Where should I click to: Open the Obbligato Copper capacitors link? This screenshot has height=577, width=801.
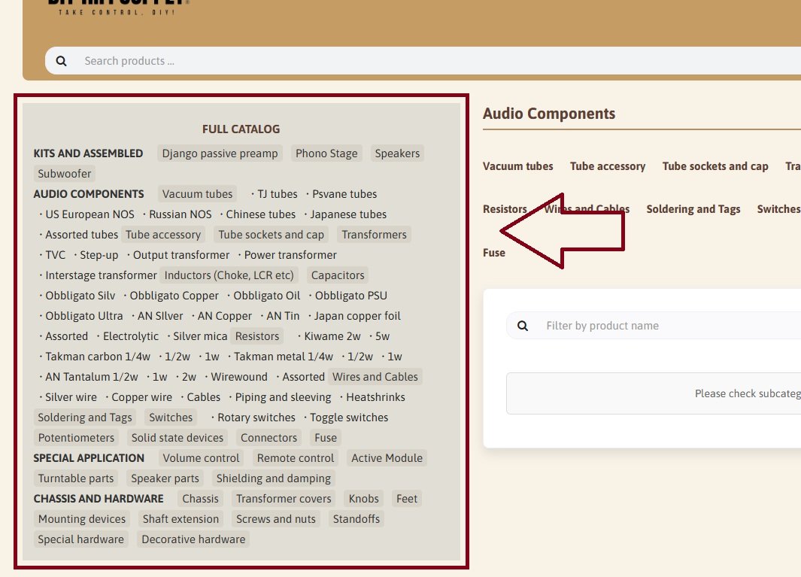point(174,296)
